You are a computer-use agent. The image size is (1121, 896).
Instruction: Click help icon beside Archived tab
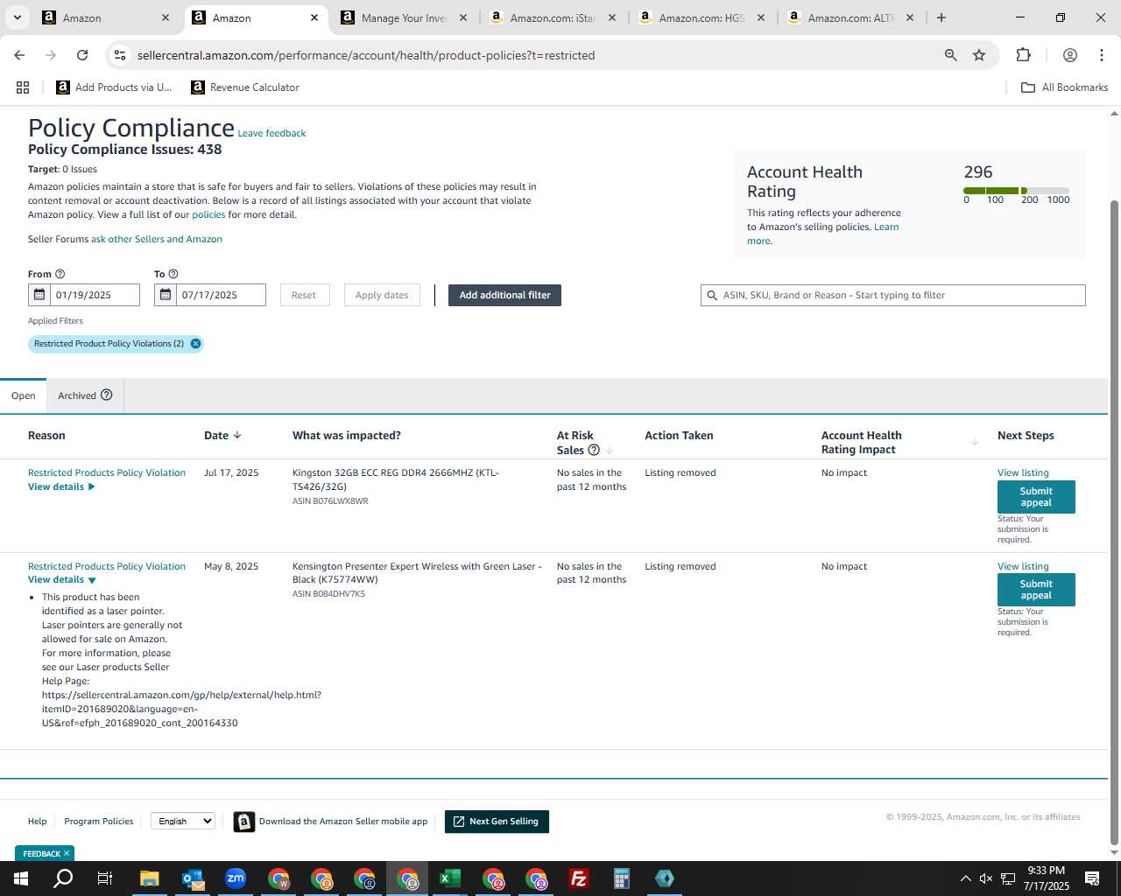pos(106,395)
